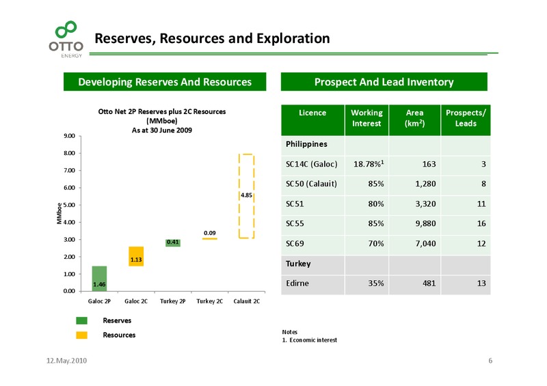The image size is (547, 386).
Task: Click the 18.78% working interest cell
Action: click(366, 165)
